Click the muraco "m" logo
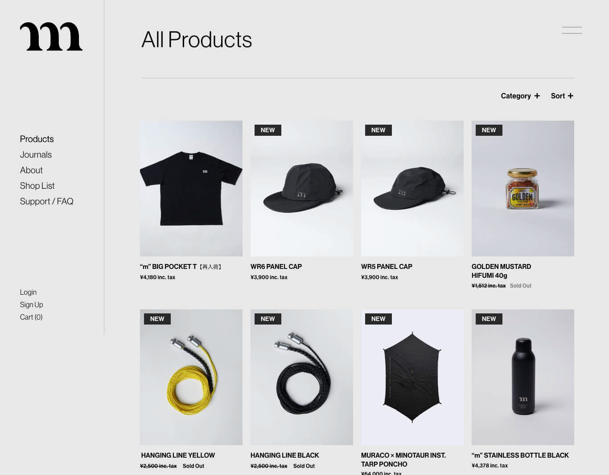The image size is (609, 475). [x=51, y=37]
